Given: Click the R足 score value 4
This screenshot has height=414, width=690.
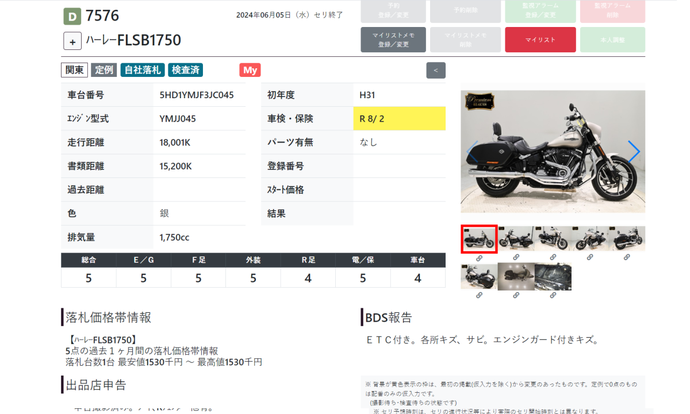Looking at the screenshot, I should [308, 278].
